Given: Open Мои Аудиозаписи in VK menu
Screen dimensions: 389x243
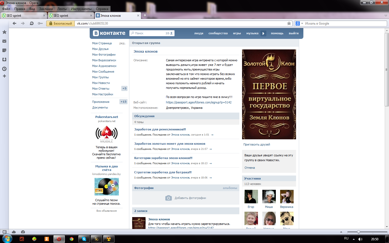Looking at the screenshot, I should [x=104, y=66].
